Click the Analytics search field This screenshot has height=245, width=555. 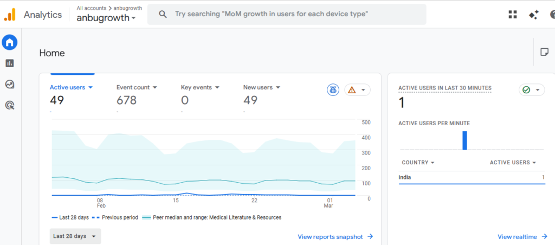click(x=286, y=15)
